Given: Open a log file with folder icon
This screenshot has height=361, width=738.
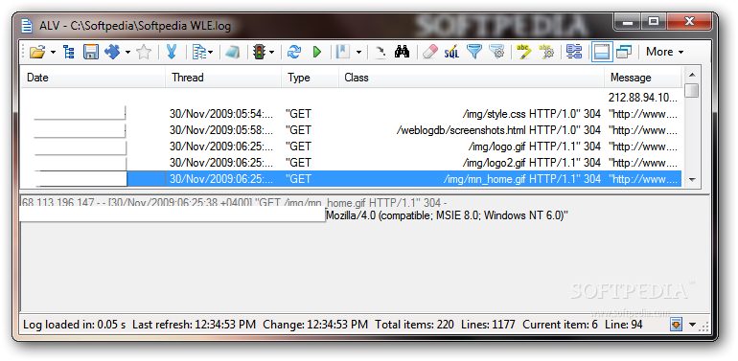Looking at the screenshot, I should [36, 52].
